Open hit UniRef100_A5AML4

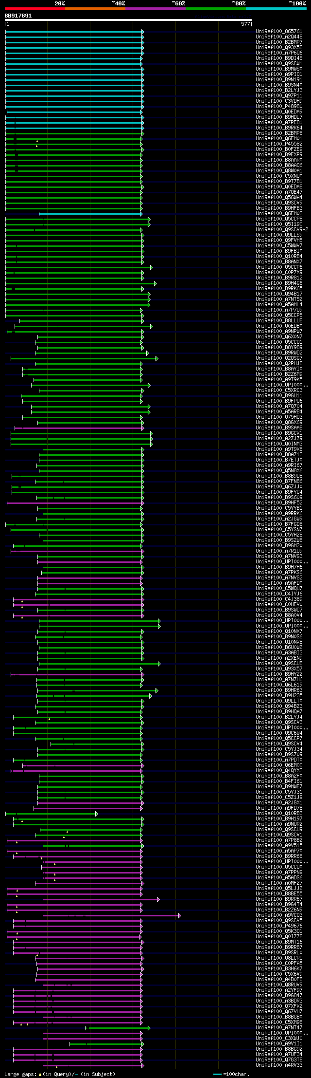[279, 305]
